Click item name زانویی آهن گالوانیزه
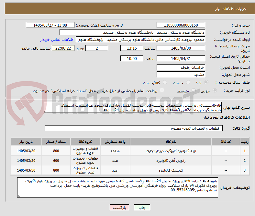The image size is (255, 216). (x=171, y=161)
